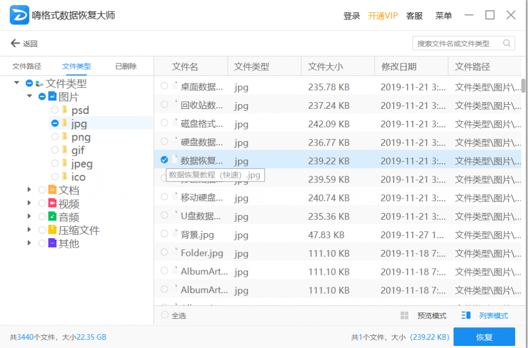
Task: Switch to the 文件类型 tab
Action: coord(76,67)
